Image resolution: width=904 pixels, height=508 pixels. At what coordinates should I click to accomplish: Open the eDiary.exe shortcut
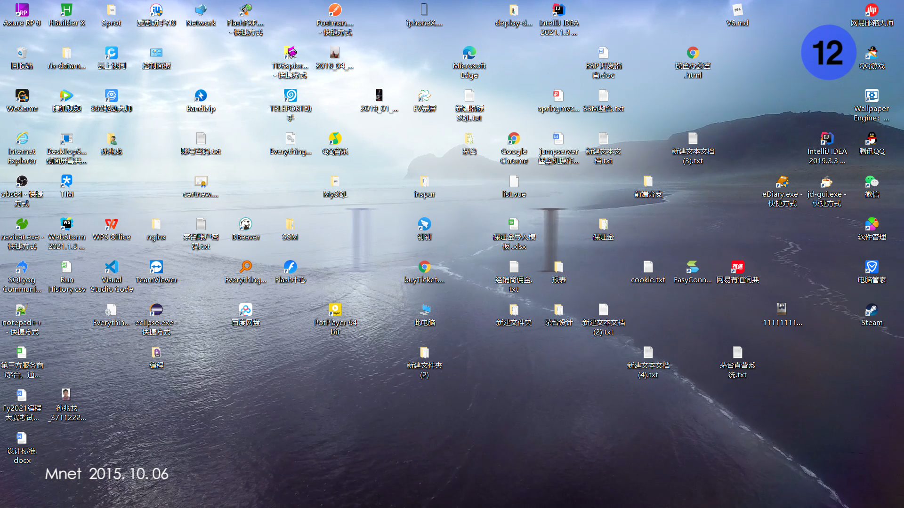tap(782, 191)
